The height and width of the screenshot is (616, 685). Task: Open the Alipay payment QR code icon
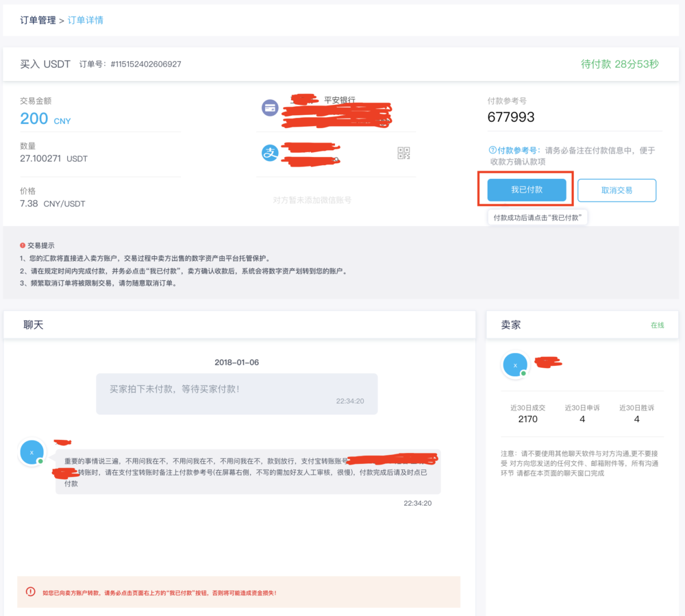click(403, 153)
